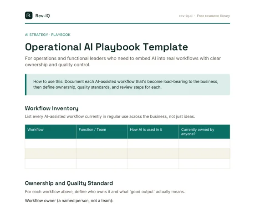The width and height of the screenshot is (255, 204).
Task: Click the 'For each workflow above' description
Action: pos(105,192)
